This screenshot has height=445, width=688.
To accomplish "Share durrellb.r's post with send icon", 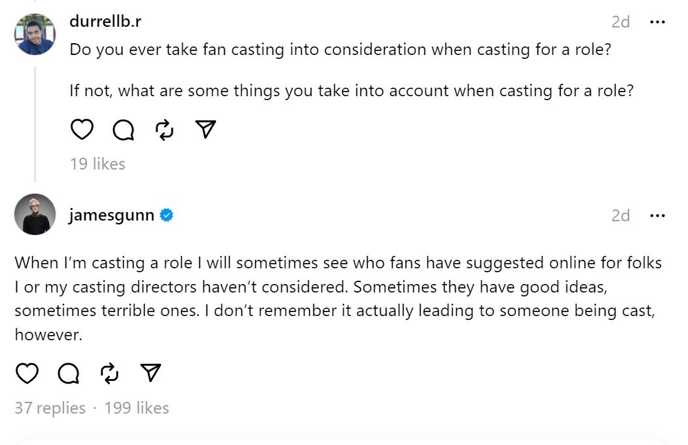I will point(206,130).
